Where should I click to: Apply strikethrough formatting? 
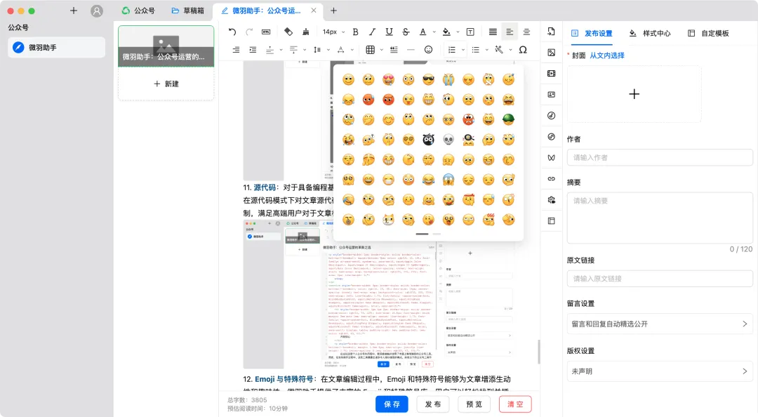pyautogui.click(x=406, y=32)
